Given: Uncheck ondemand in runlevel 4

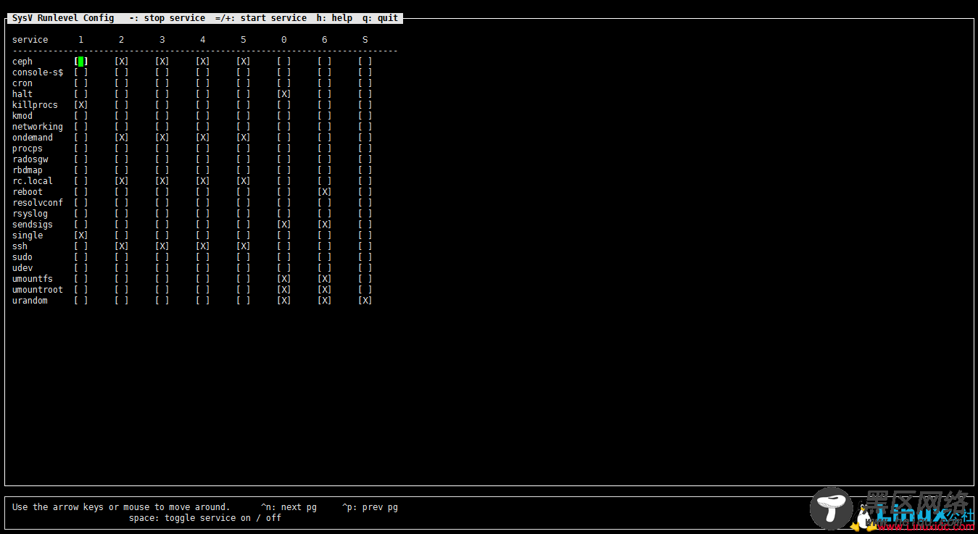Looking at the screenshot, I should click(x=203, y=138).
